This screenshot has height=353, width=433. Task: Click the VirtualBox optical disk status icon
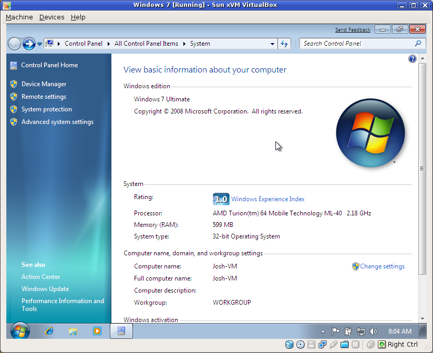coord(300,345)
